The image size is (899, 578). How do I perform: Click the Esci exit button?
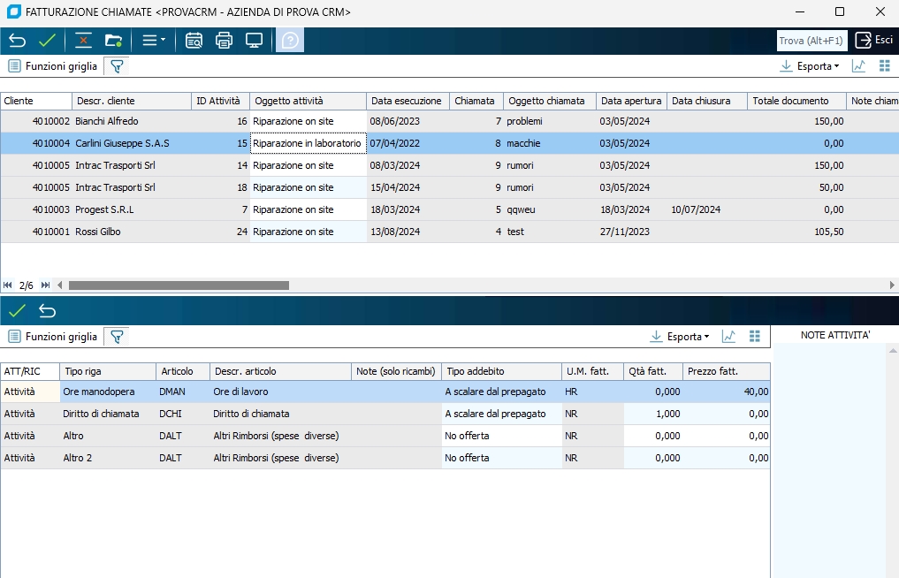873,41
